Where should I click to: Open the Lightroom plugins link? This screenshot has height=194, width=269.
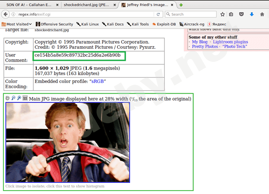click(231, 42)
